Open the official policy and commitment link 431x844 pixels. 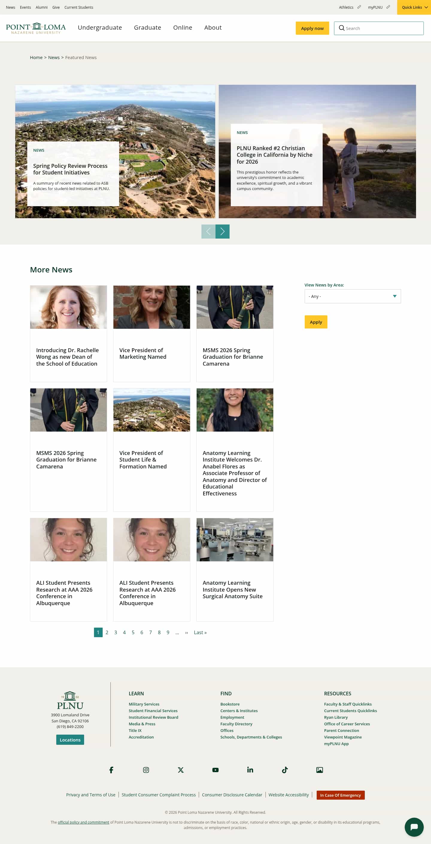tap(84, 822)
